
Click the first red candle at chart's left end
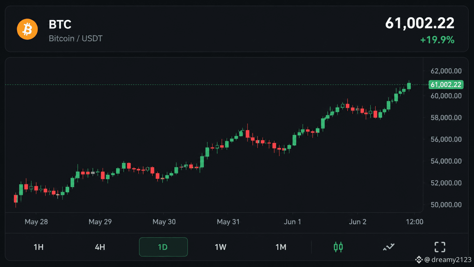[x=16, y=199]
